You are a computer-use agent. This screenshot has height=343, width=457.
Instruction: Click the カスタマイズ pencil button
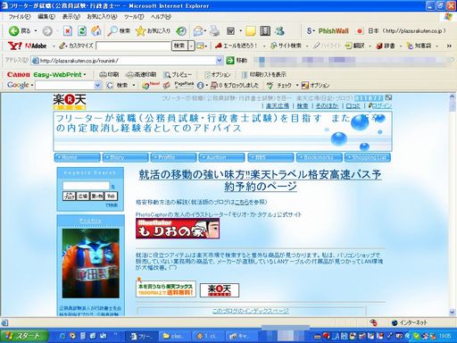(x=76, y=46)
